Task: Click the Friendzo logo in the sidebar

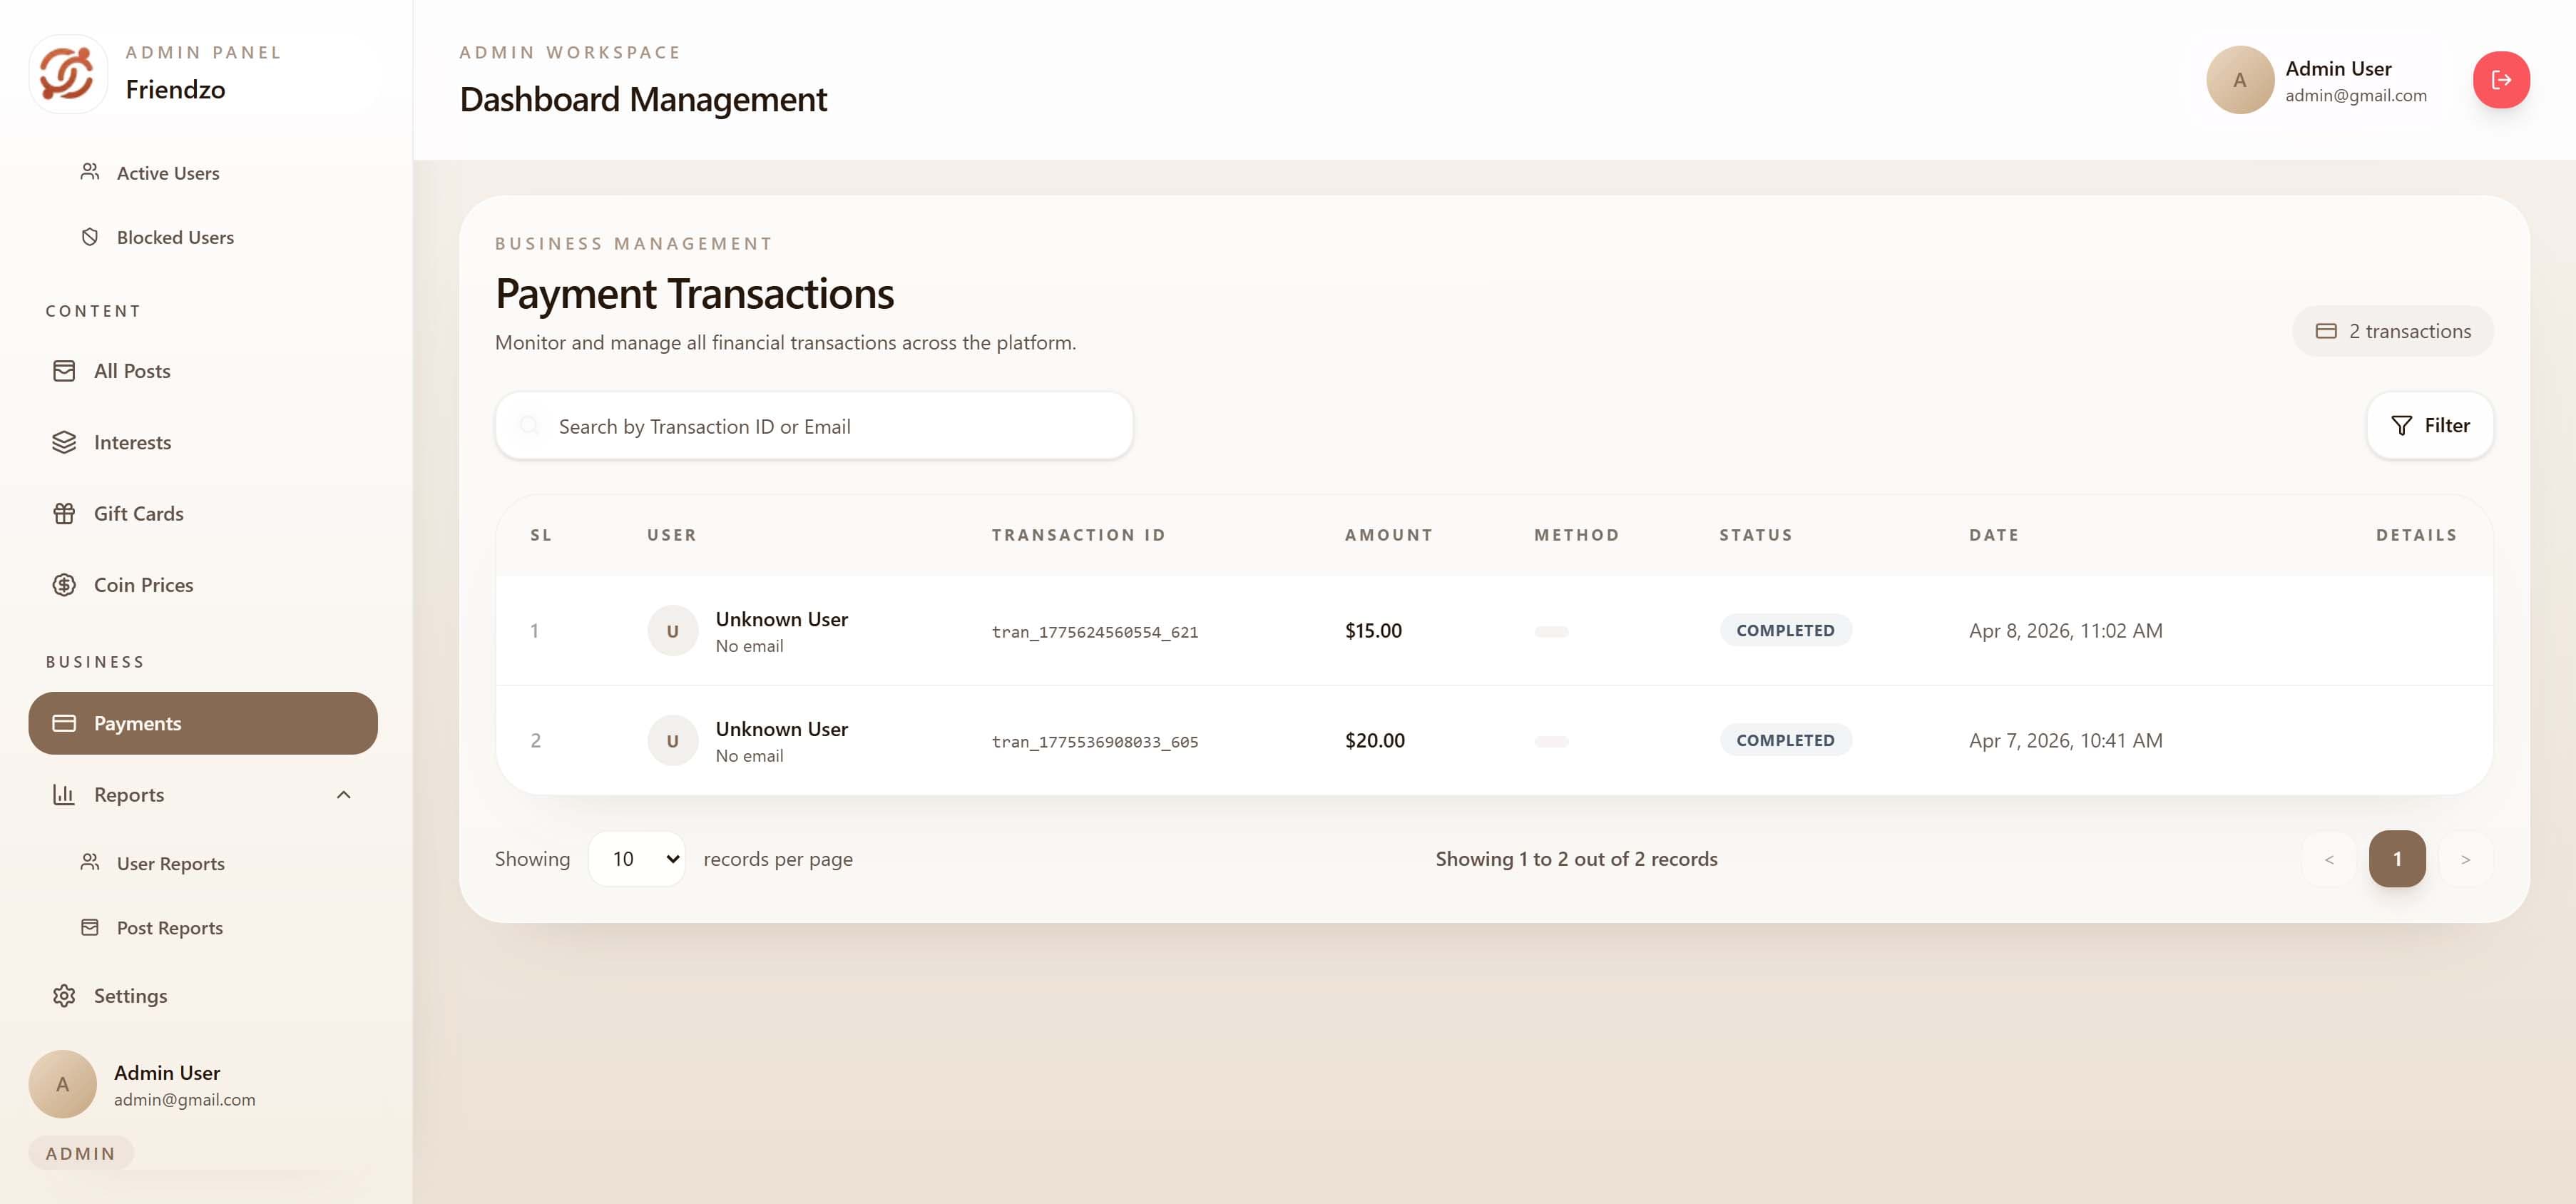Action: click(x=68, y=73)
